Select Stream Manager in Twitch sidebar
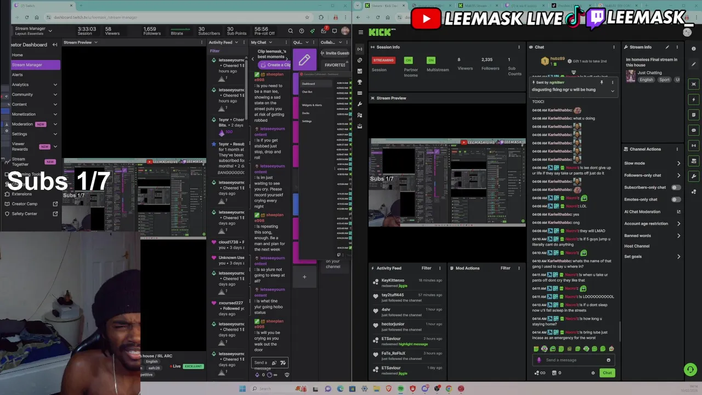Image resolution: width=702 pixels, height=395 pixels. 35,65
